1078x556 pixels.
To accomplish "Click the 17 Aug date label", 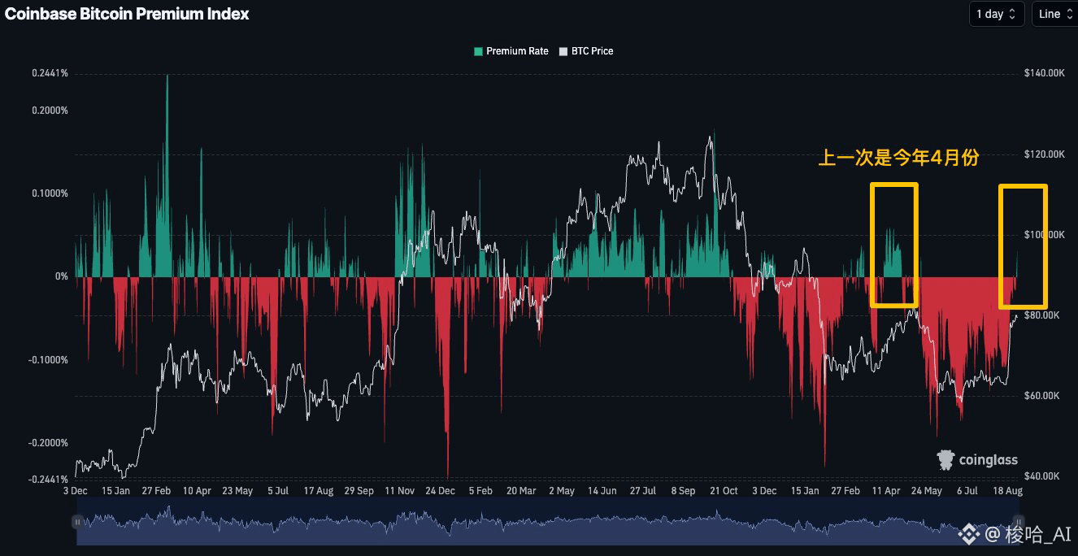I will click(319, 491).
